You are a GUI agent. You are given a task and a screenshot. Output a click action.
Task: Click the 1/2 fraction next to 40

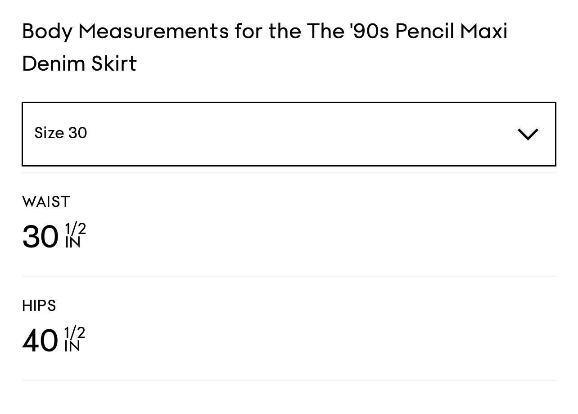74,333
